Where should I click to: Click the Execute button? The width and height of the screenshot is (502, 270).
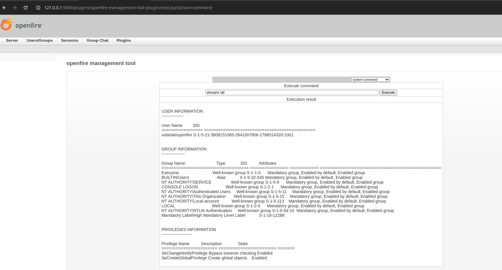coord(388,93)
